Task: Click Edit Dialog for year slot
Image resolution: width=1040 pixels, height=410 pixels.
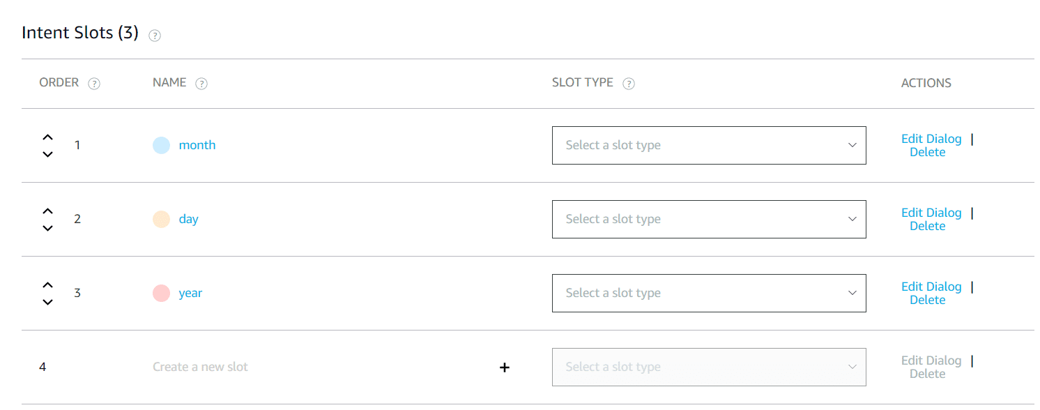Action: [x=931, y=287]
